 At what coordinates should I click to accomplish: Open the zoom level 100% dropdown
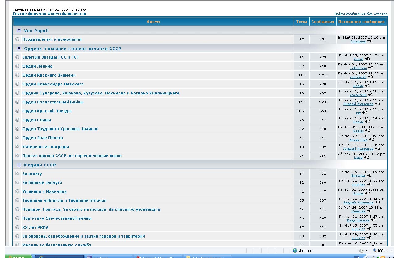coord(392,251)
